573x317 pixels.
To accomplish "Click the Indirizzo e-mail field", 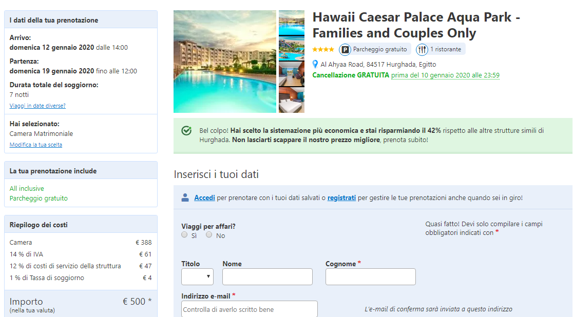I will 250,309.
